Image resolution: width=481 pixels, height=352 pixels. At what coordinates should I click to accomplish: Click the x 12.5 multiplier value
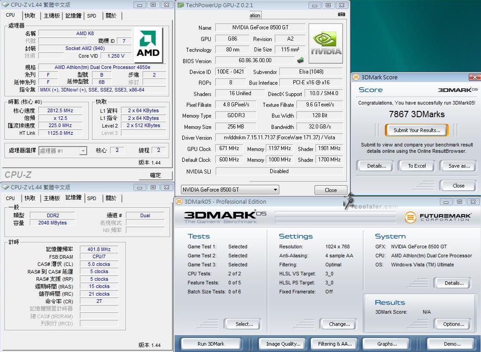[60, 118]
